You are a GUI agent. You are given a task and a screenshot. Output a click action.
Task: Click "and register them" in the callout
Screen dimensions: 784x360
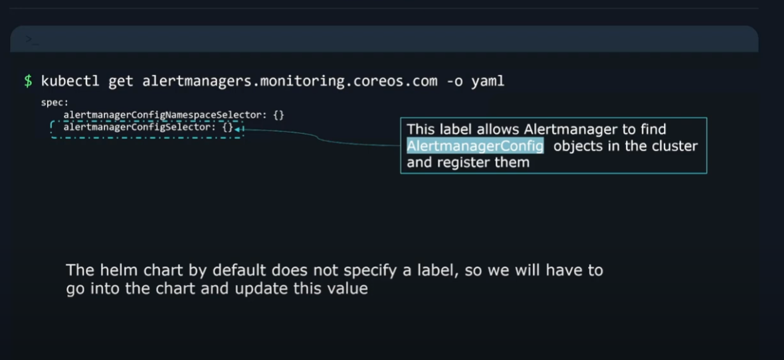[468, 162]
